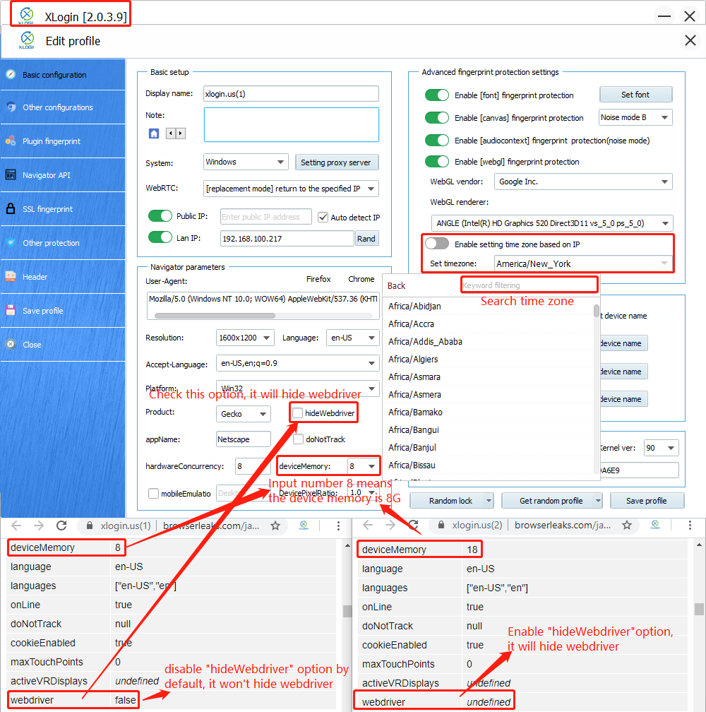Open Navigator API in sidebar

pos(63,175)
